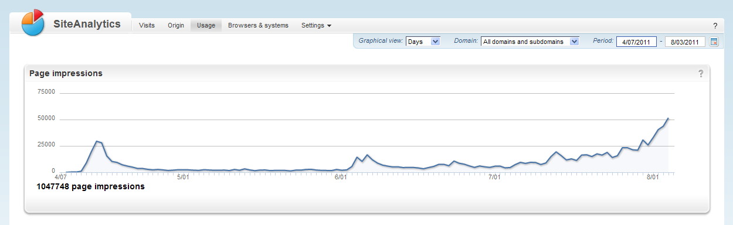The width and height of the screenshot is (733, 225).
Task: Go to Browsers & systems tab
Action: (258, 25)
